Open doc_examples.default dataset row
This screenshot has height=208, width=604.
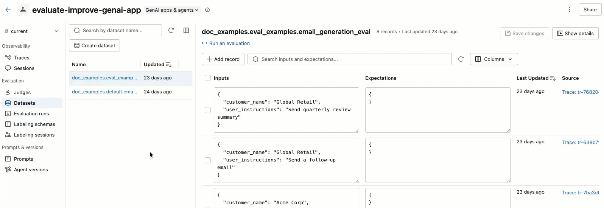tap(104, 92)
